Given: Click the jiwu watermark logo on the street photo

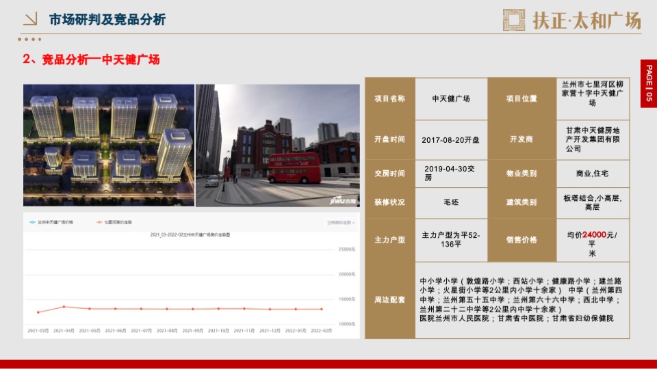Looking at the screenshot, I should pos(343,201).
